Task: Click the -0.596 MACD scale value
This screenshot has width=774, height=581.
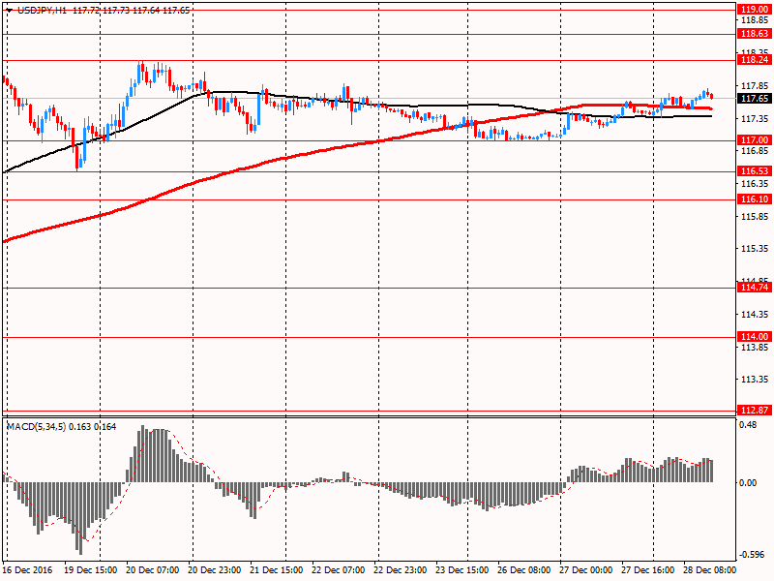Action: click(751, 555)
